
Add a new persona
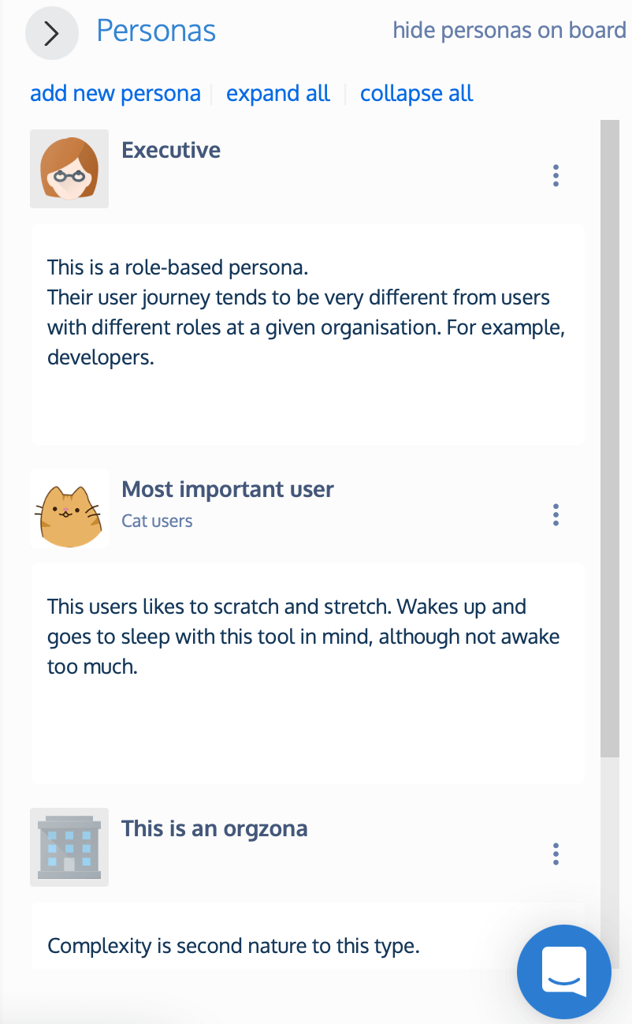[x=115, y=93]
